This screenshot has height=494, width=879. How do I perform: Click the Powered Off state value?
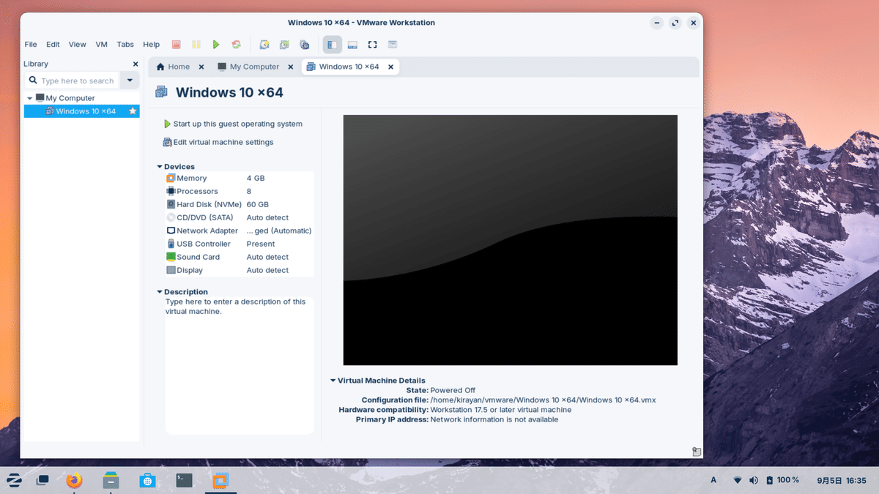pyautogui.click(x=453, y=391)
